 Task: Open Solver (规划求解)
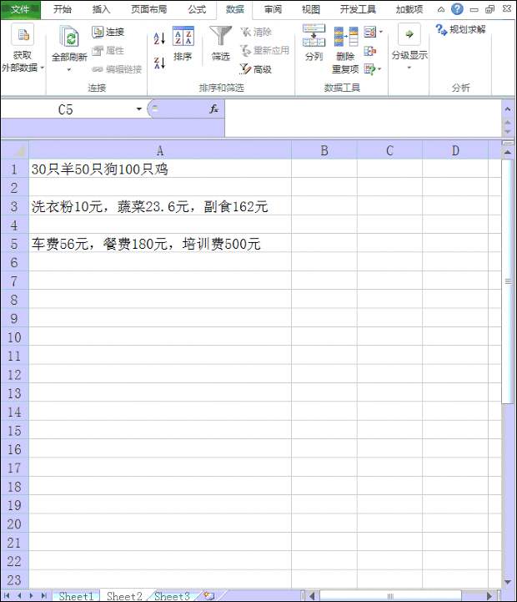point(461,29)
